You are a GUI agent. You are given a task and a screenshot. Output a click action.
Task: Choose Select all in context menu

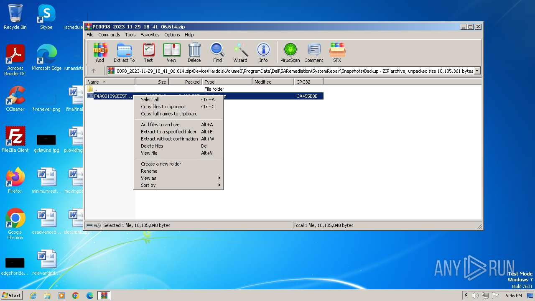tap(178, 99)
